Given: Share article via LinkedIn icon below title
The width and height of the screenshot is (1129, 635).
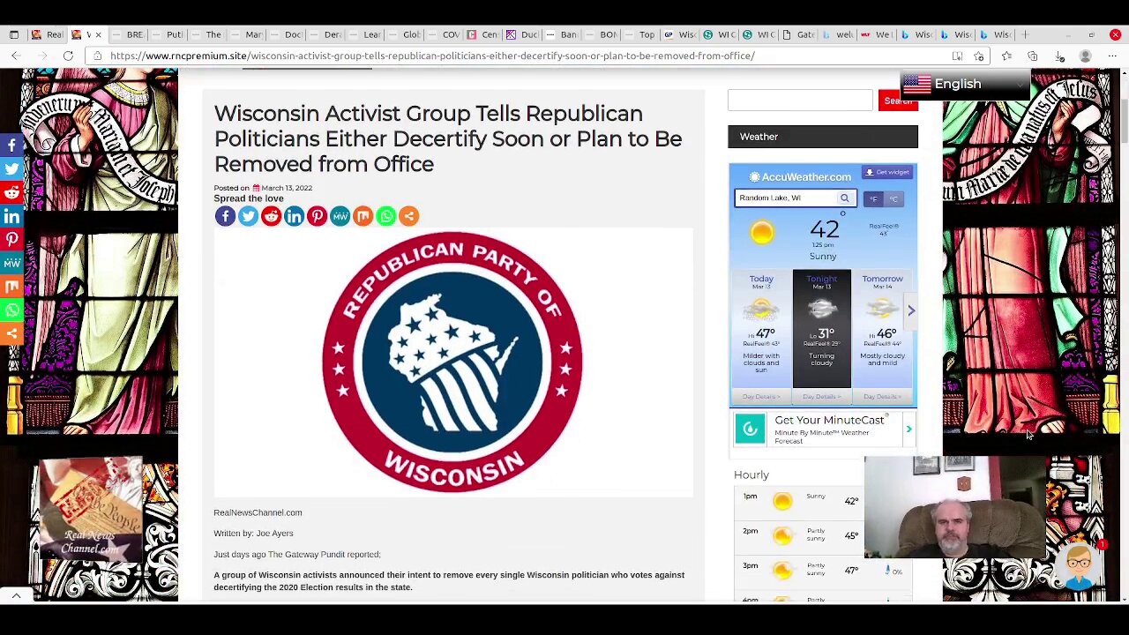Looking at the screenshot, I should [294, 216].
